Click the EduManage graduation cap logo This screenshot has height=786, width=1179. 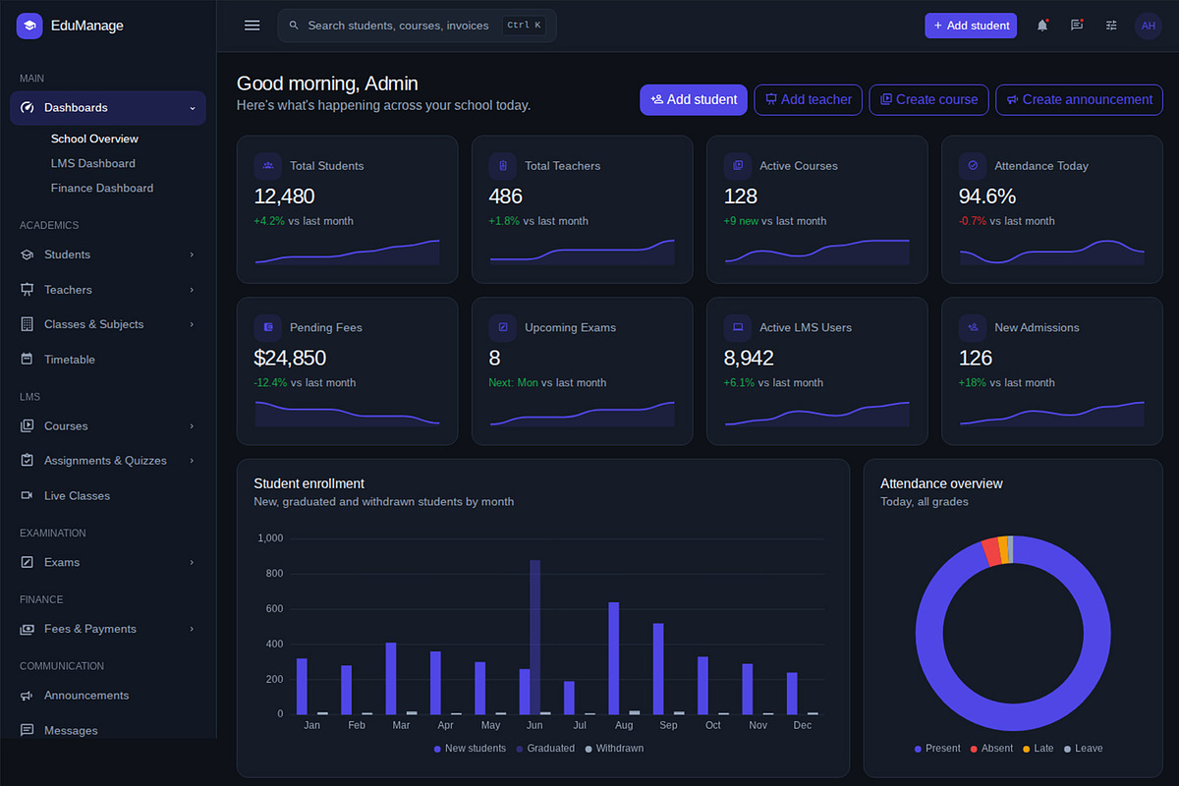pyautogui.click(x=29, y=26)
